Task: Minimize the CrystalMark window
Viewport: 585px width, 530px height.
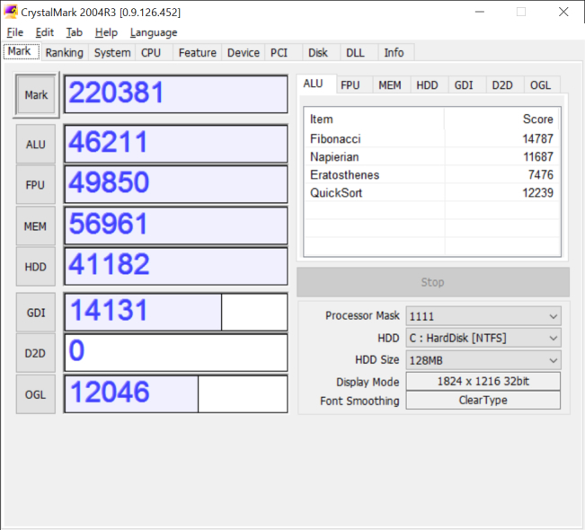Action: click(480, 12)
